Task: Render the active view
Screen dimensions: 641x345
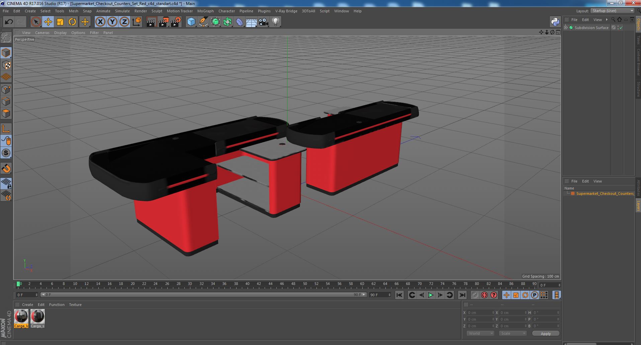Action: 151,22
